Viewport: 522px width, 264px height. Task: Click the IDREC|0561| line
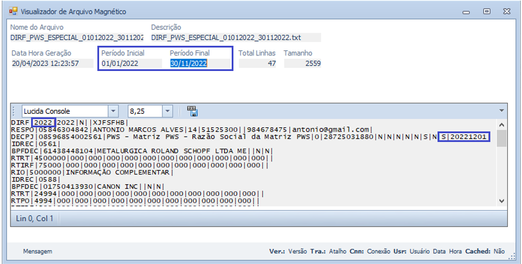click(35, 144)
